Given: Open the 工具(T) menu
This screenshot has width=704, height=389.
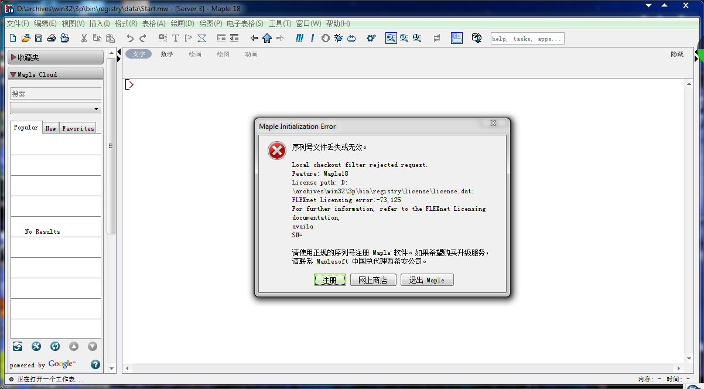Looking at the screenshot, I should point(280,23).
